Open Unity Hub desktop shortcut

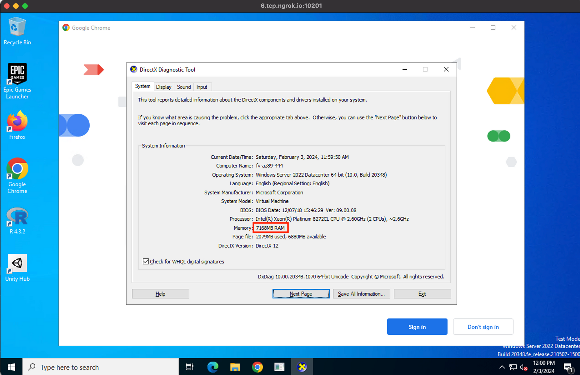tap(17, 268)
